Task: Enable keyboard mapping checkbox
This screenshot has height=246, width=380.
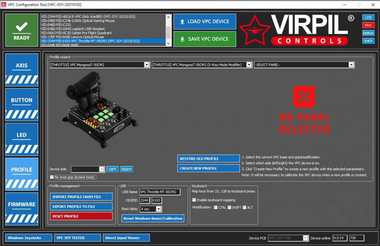Action: [194, 200]
